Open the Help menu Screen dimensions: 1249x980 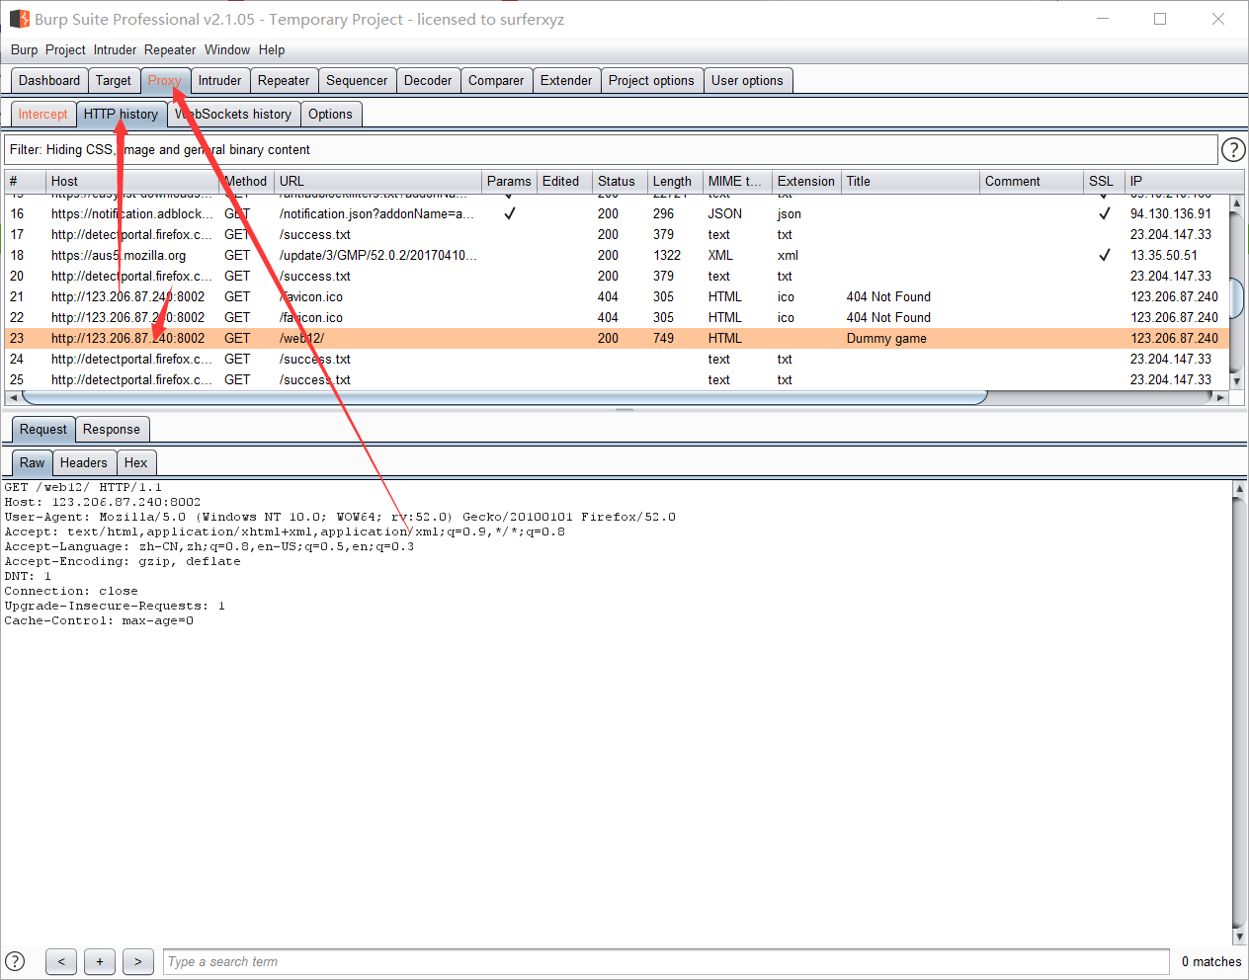(272, 49)
